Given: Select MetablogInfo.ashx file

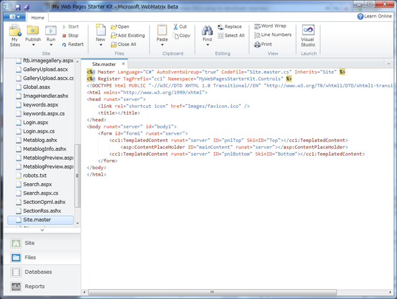Looking at the screenshot, I should point(41,149).
